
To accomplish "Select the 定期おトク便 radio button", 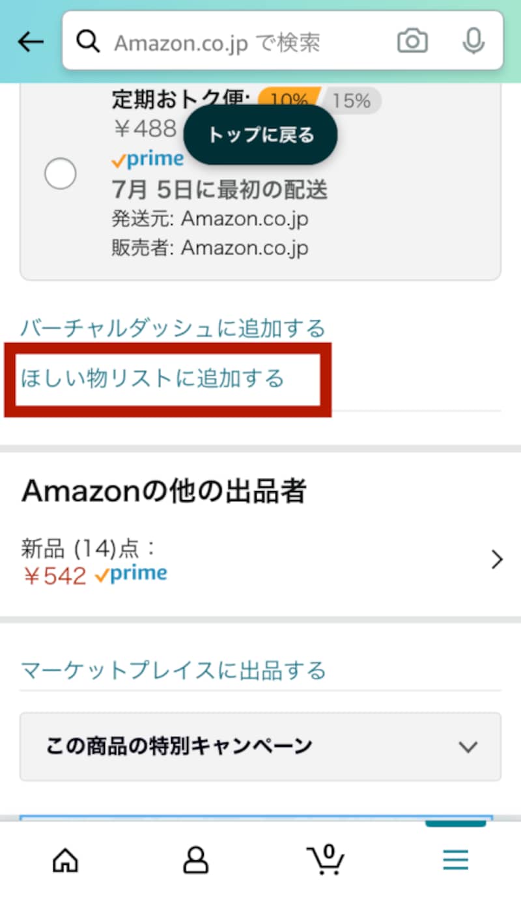I will (x=60, y=174).
